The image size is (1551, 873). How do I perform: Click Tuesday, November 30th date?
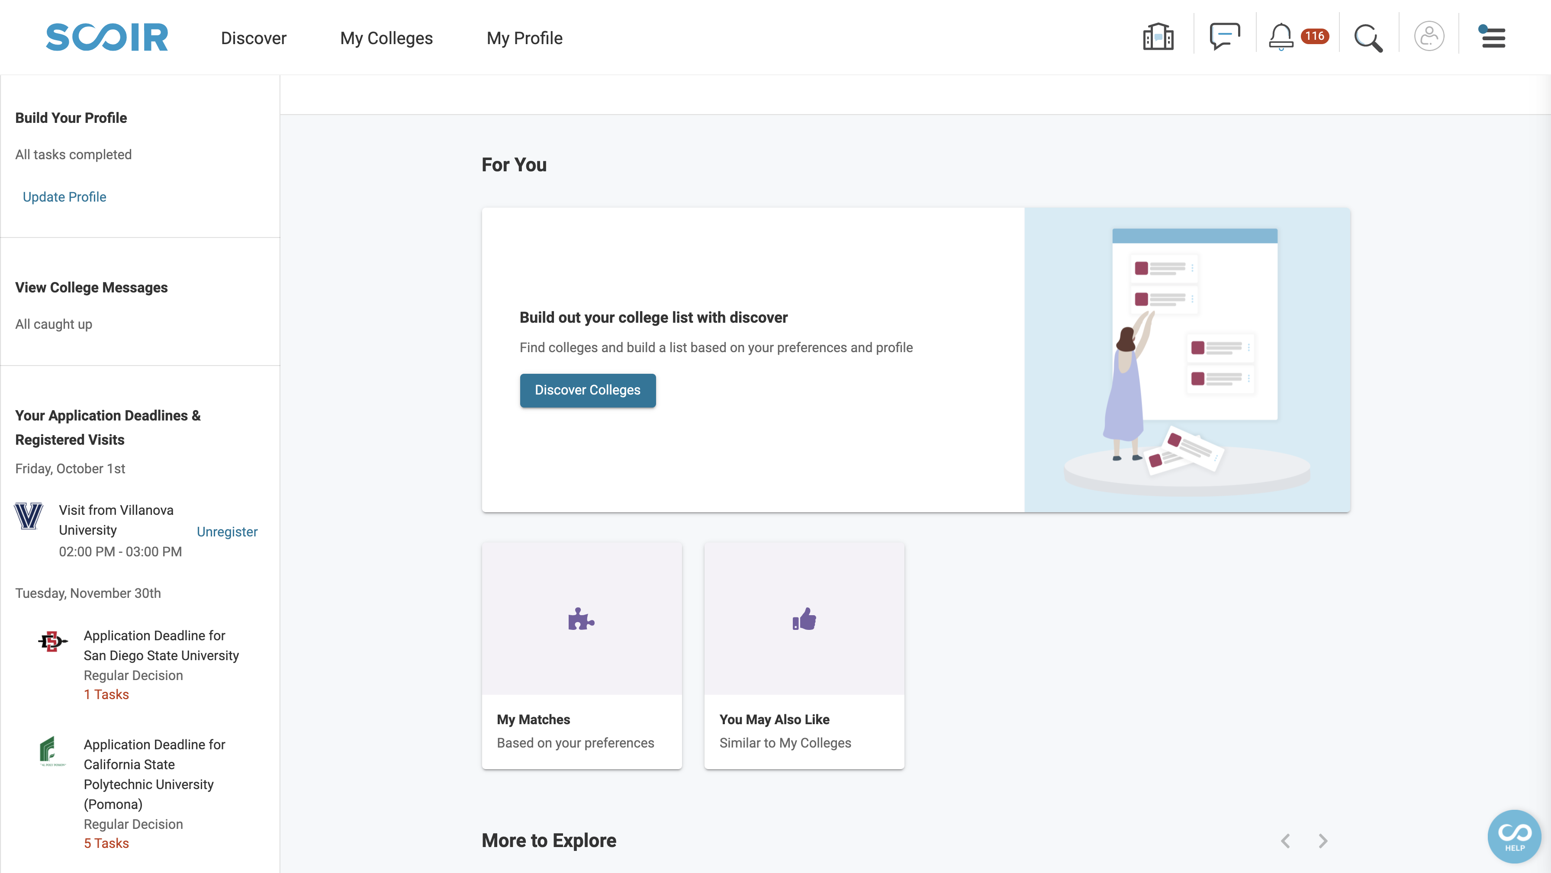(x=88, y=593)
